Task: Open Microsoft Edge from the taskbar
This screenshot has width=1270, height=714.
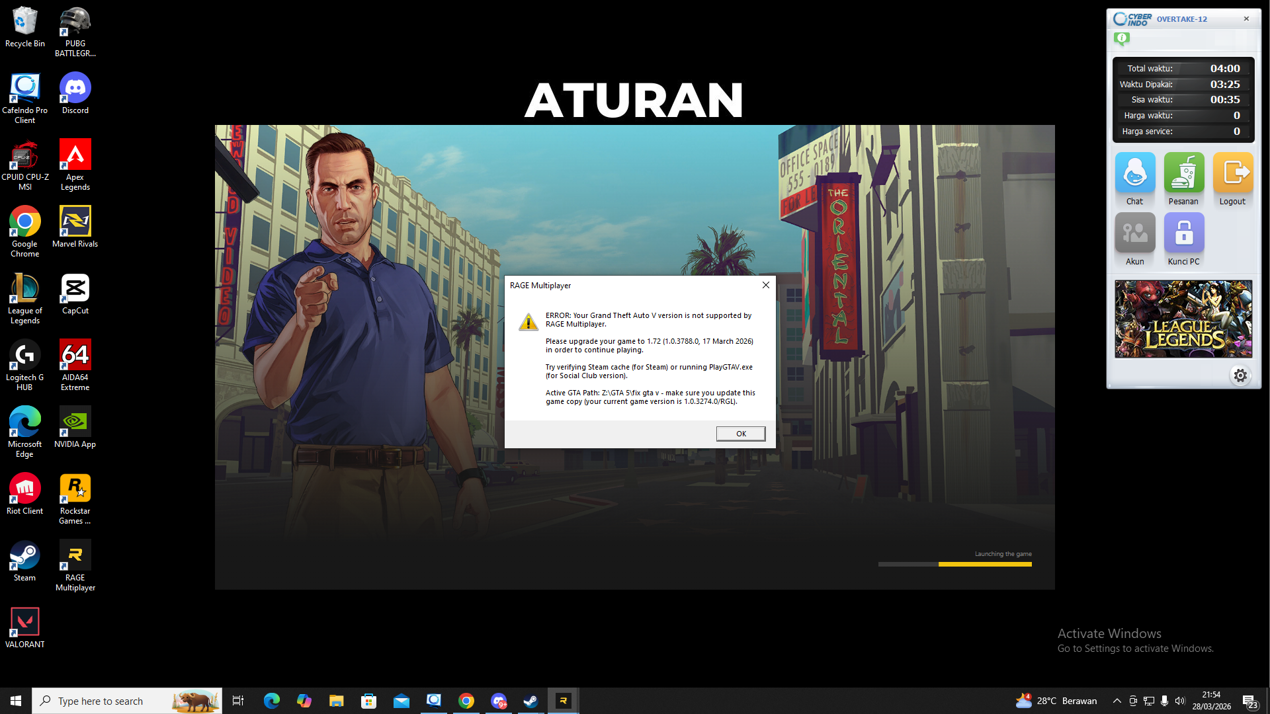Action: 271,701
